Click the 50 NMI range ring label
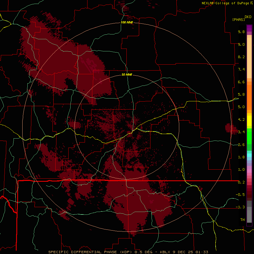The width and height of the screenshot is (254, 254). pos(127,75)
